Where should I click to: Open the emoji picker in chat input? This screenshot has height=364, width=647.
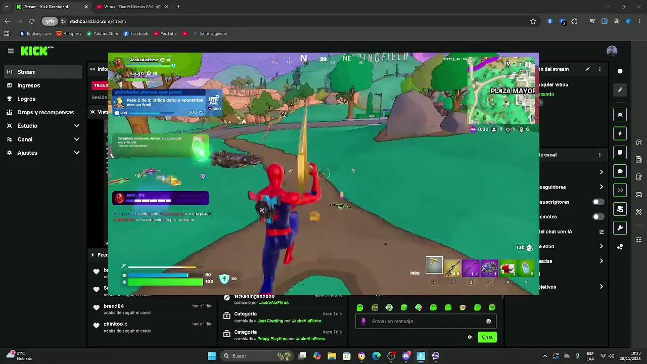(x=488, y=321)
